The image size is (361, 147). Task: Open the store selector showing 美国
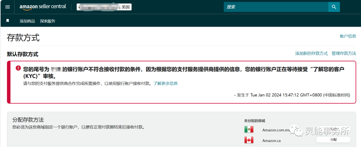tap(104, 7)
